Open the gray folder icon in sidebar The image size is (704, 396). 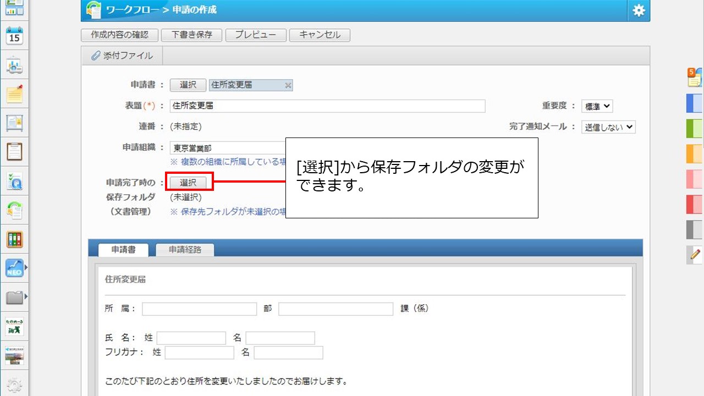[x=14, y=298]
